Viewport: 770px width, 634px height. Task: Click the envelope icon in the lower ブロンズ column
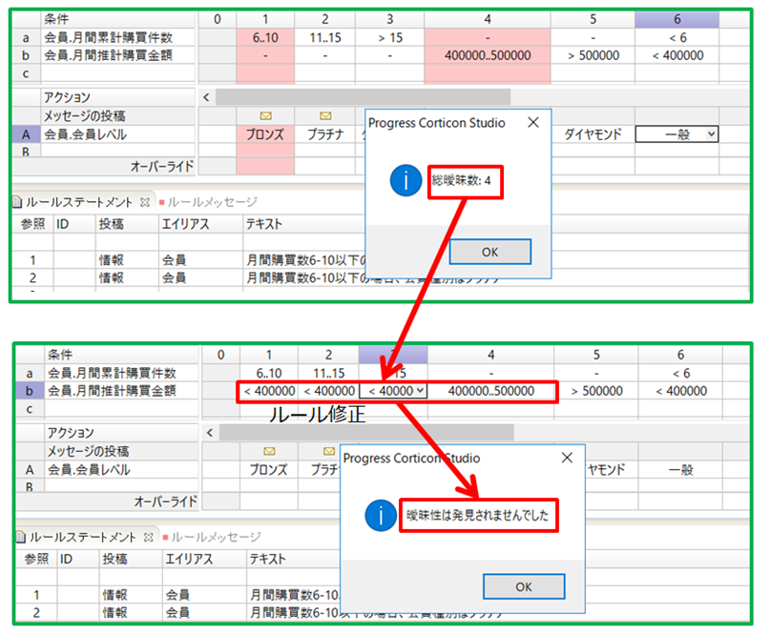[x=270, y=450]
